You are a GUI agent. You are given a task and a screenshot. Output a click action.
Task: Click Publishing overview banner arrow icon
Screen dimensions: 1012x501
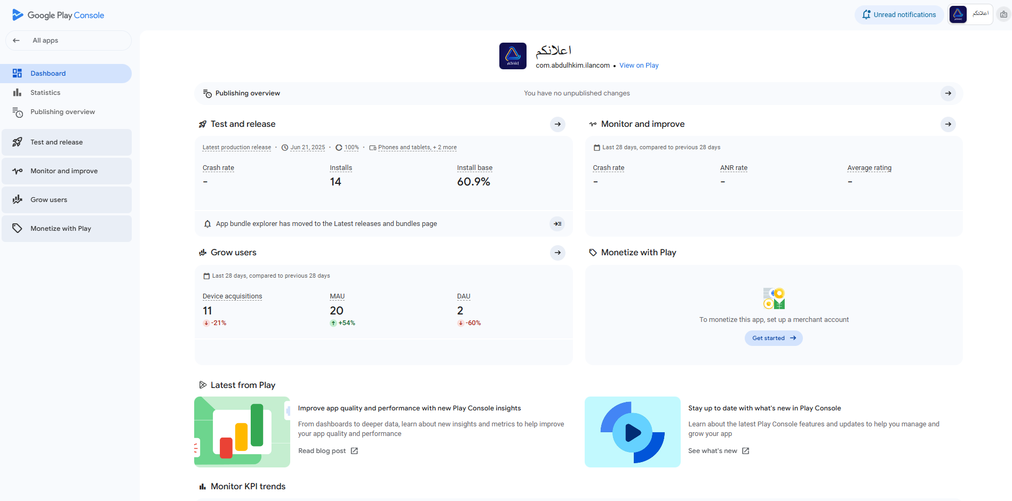947,93
